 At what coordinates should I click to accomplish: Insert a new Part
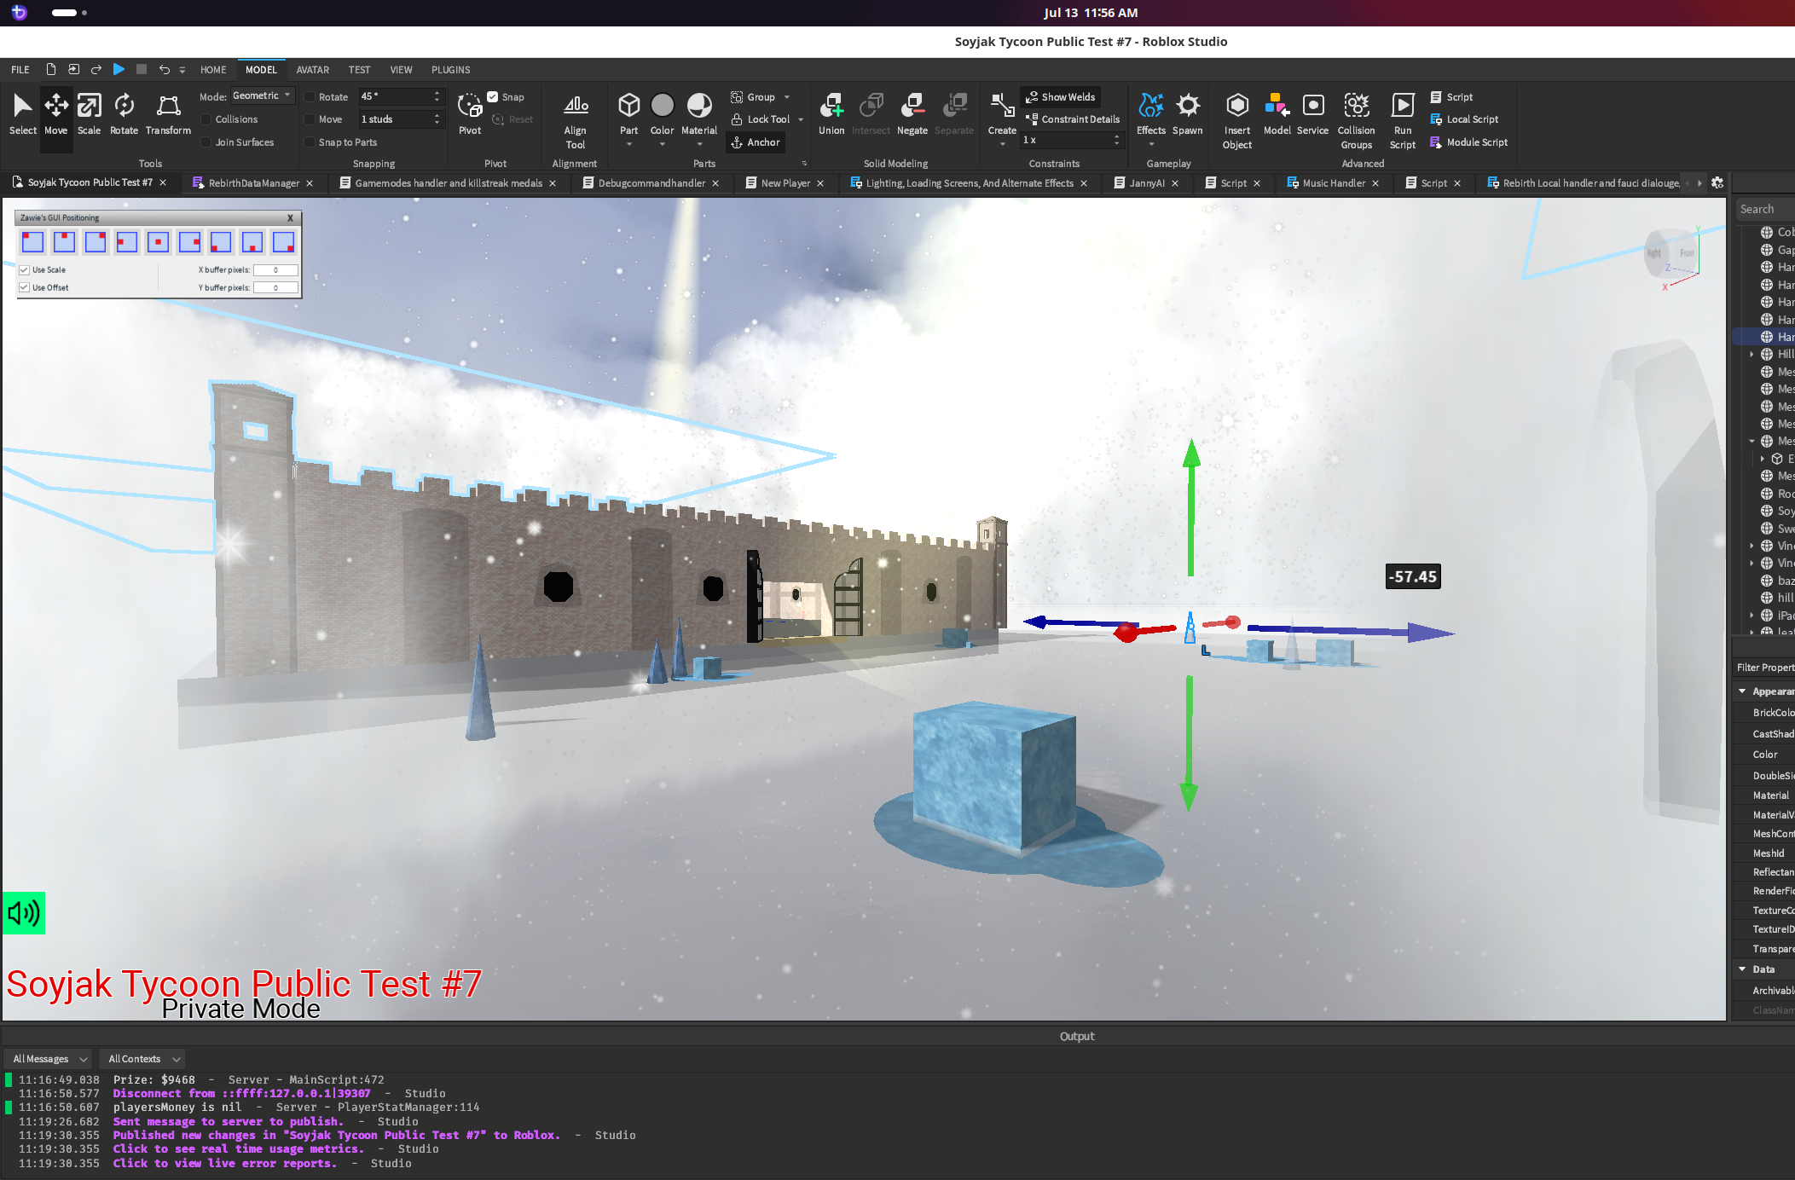point(628,106)
